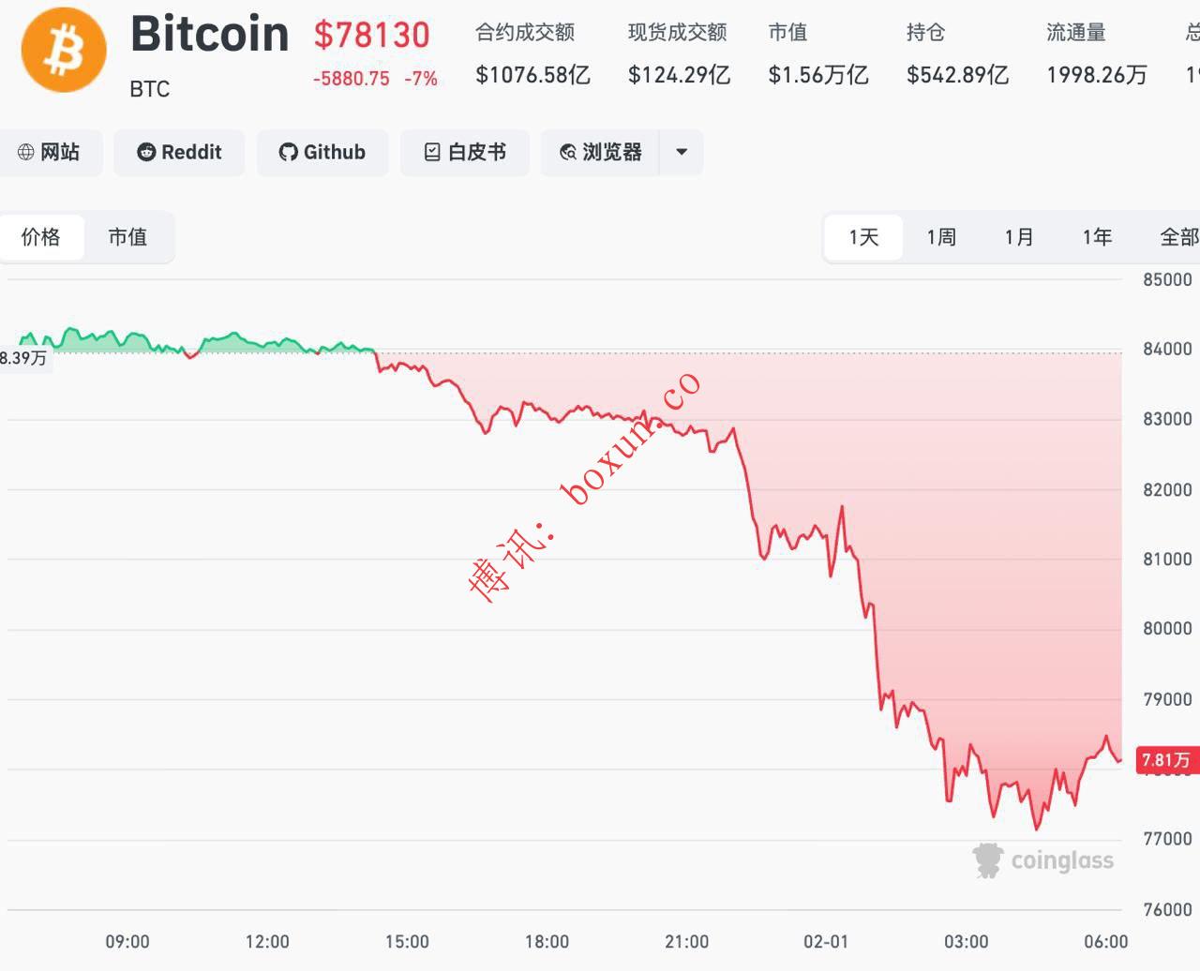This screenshot has width=1200, height=971.
Task: Click the 浏览器 explorer search icon
Action: [x=567, y=153]
